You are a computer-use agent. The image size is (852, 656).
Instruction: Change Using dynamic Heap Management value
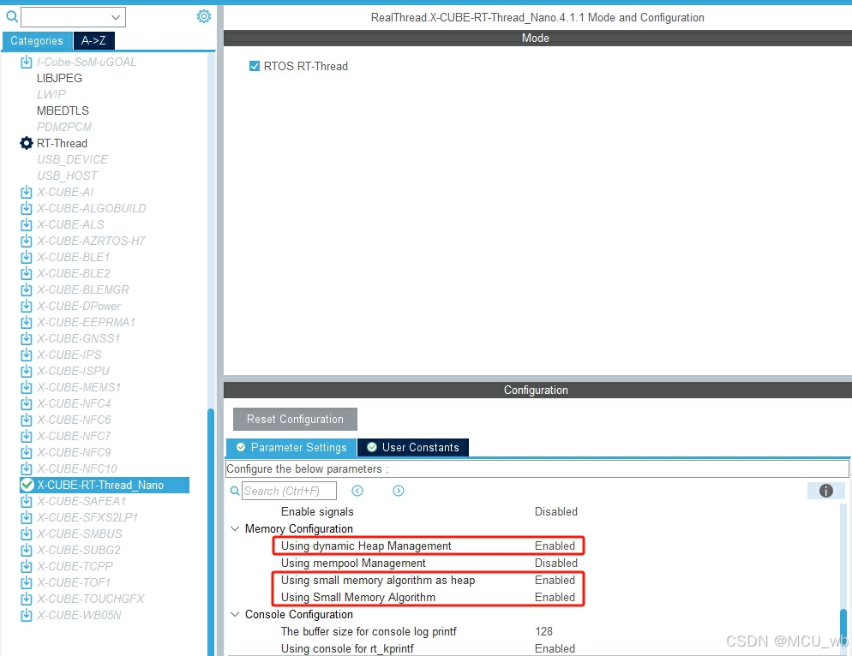click(555, 546)
